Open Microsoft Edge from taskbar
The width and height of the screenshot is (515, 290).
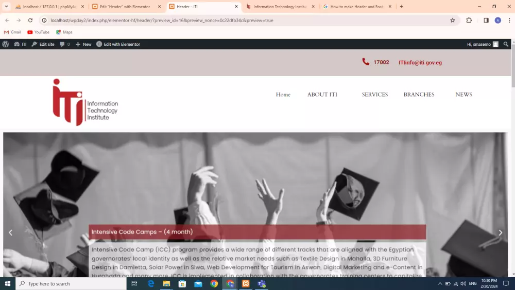[x=151, y=284]
